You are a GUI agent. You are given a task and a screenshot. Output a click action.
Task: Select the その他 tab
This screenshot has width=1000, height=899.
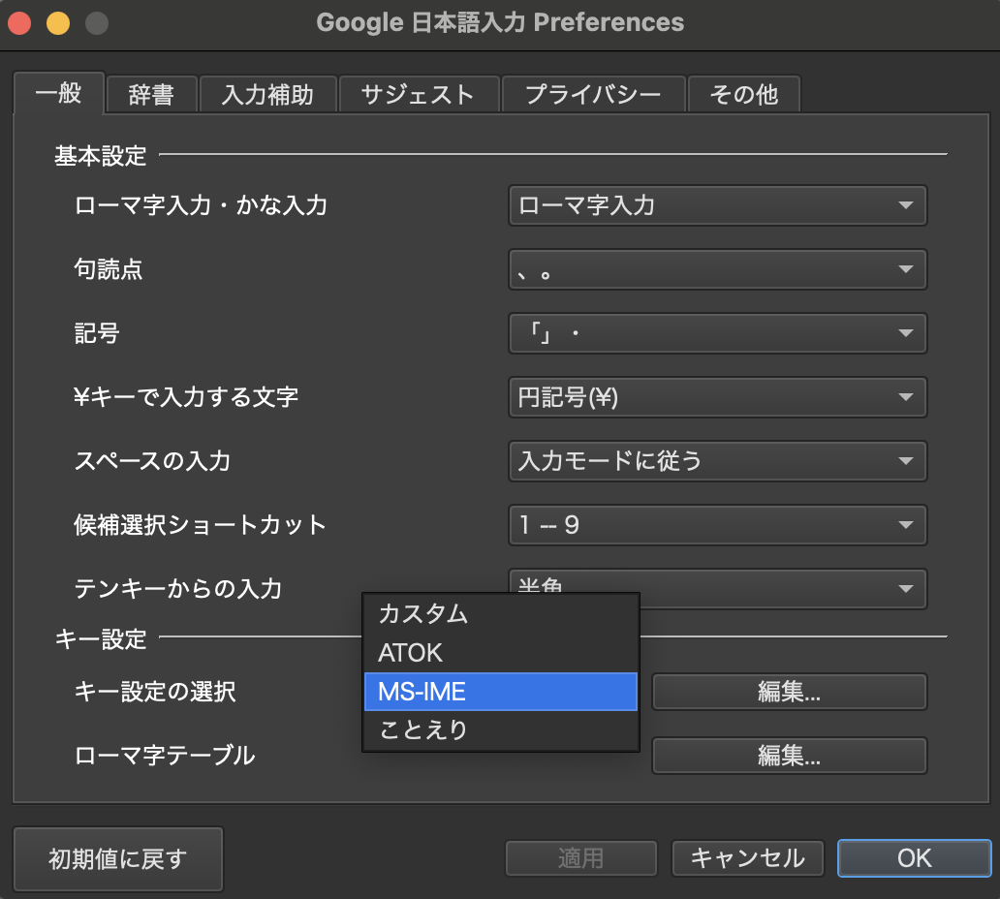coord(743,94)
